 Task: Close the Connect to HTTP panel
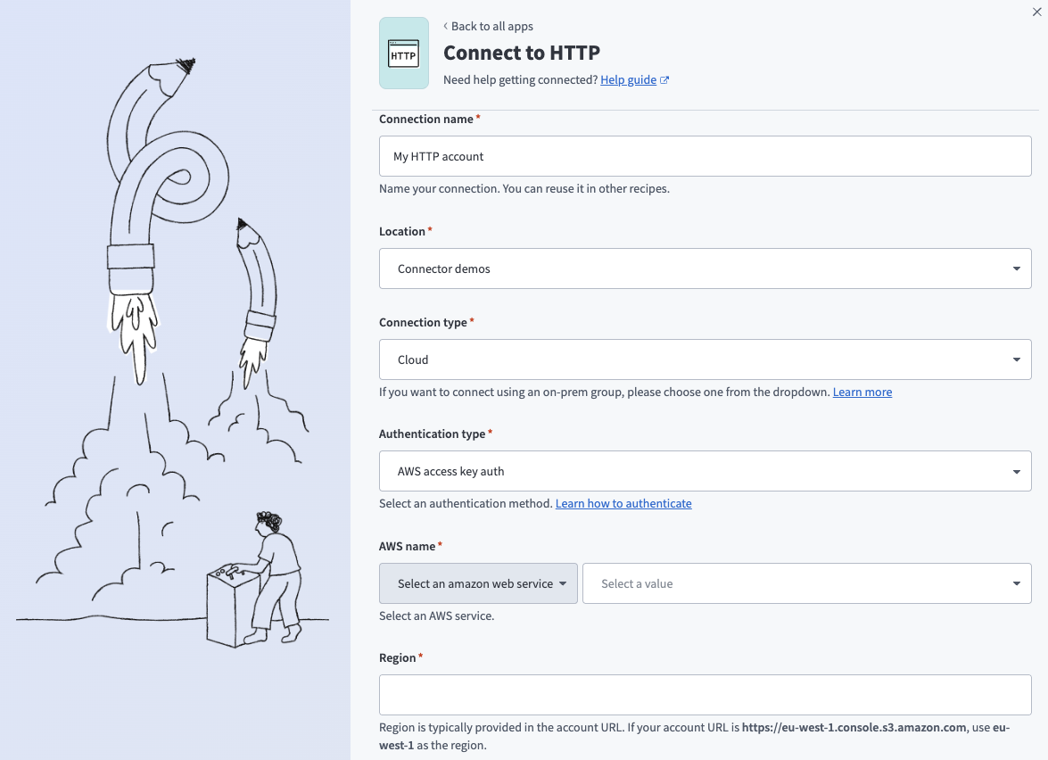click(1036, 12)
